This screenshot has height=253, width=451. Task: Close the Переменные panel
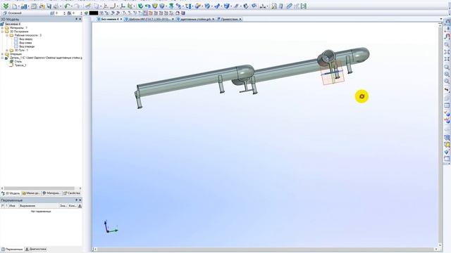(x=80, y=200)
